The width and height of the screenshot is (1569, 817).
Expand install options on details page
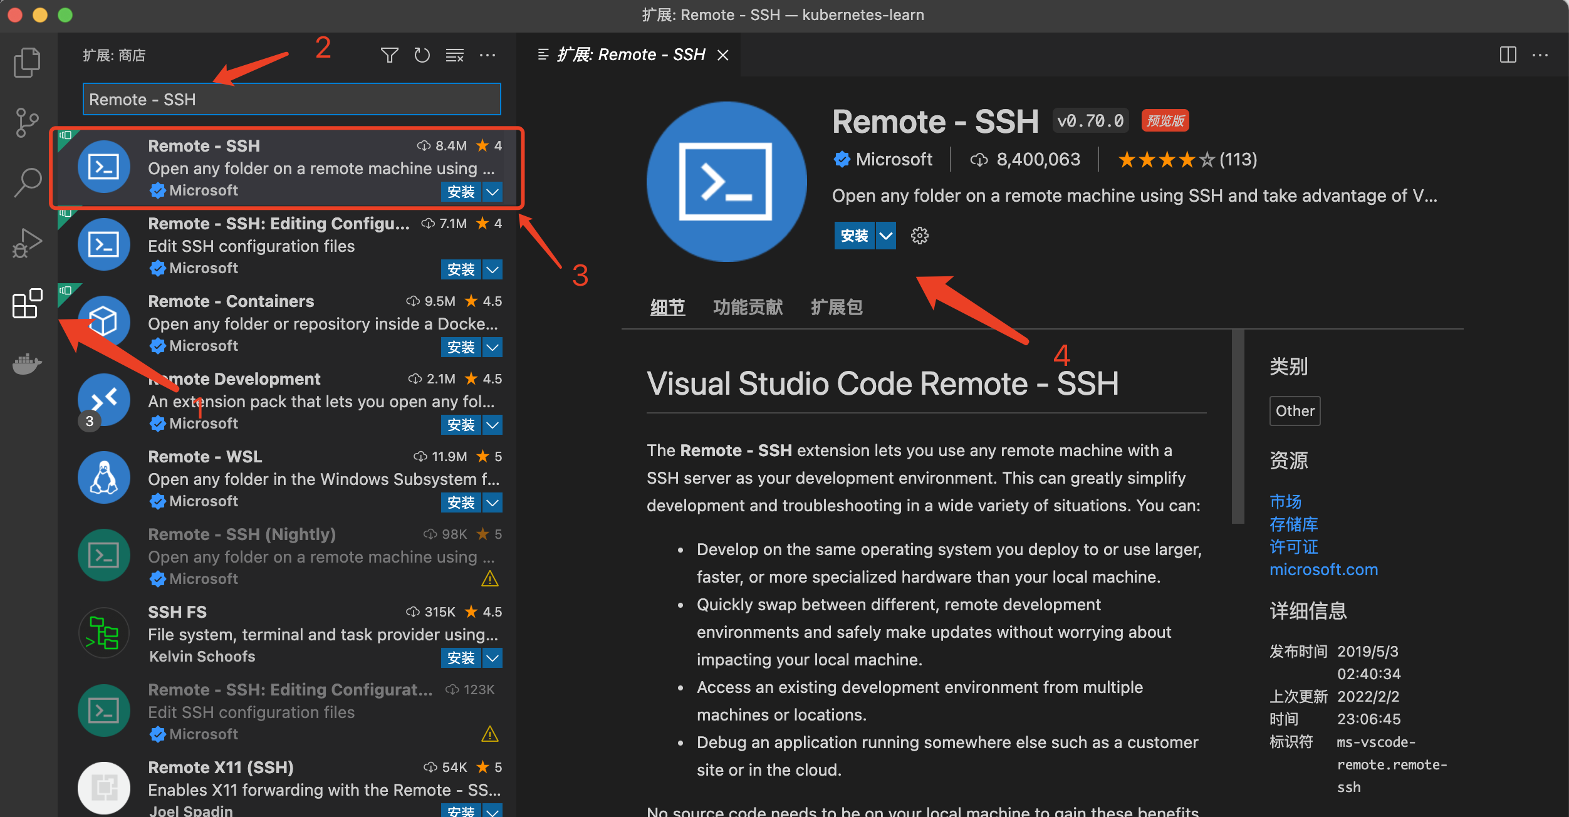click(x=885, y=236)
